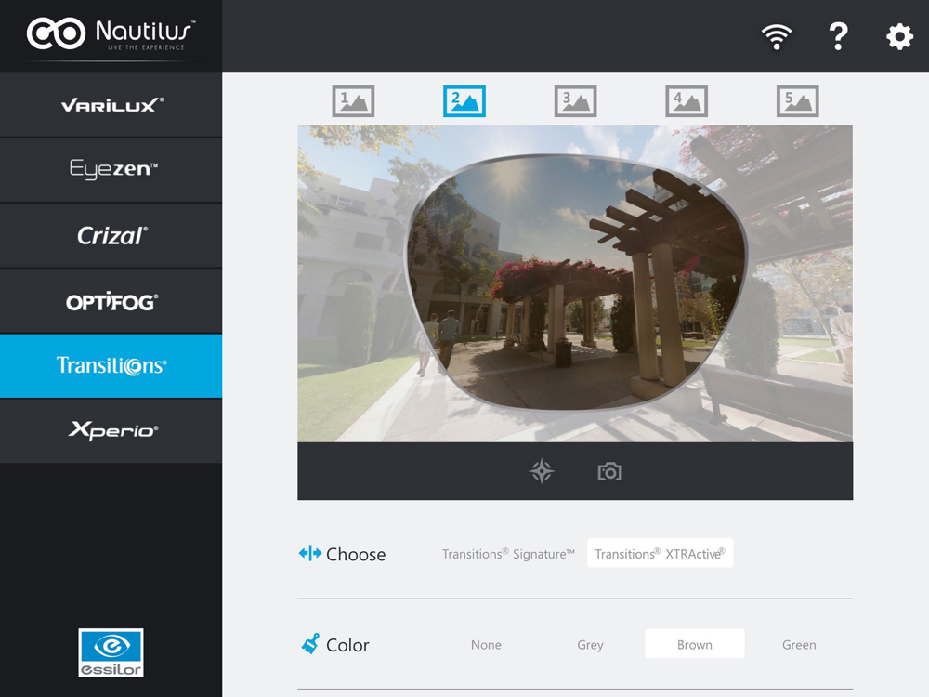Set lens color to Brown

coord(694,644)
